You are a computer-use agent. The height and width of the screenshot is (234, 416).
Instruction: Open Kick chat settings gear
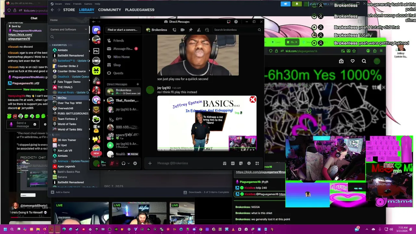coord(45,124)
